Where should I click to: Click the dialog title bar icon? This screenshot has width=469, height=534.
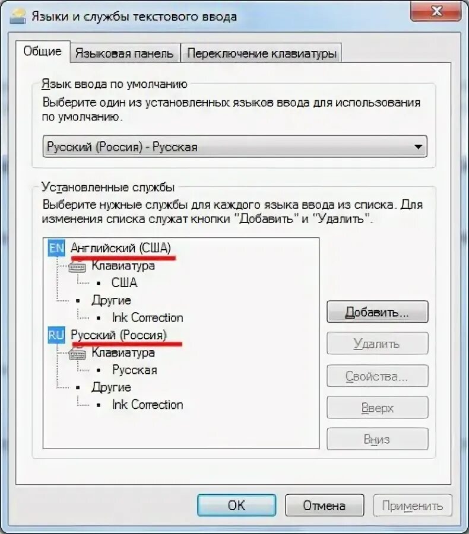point(17,16)
